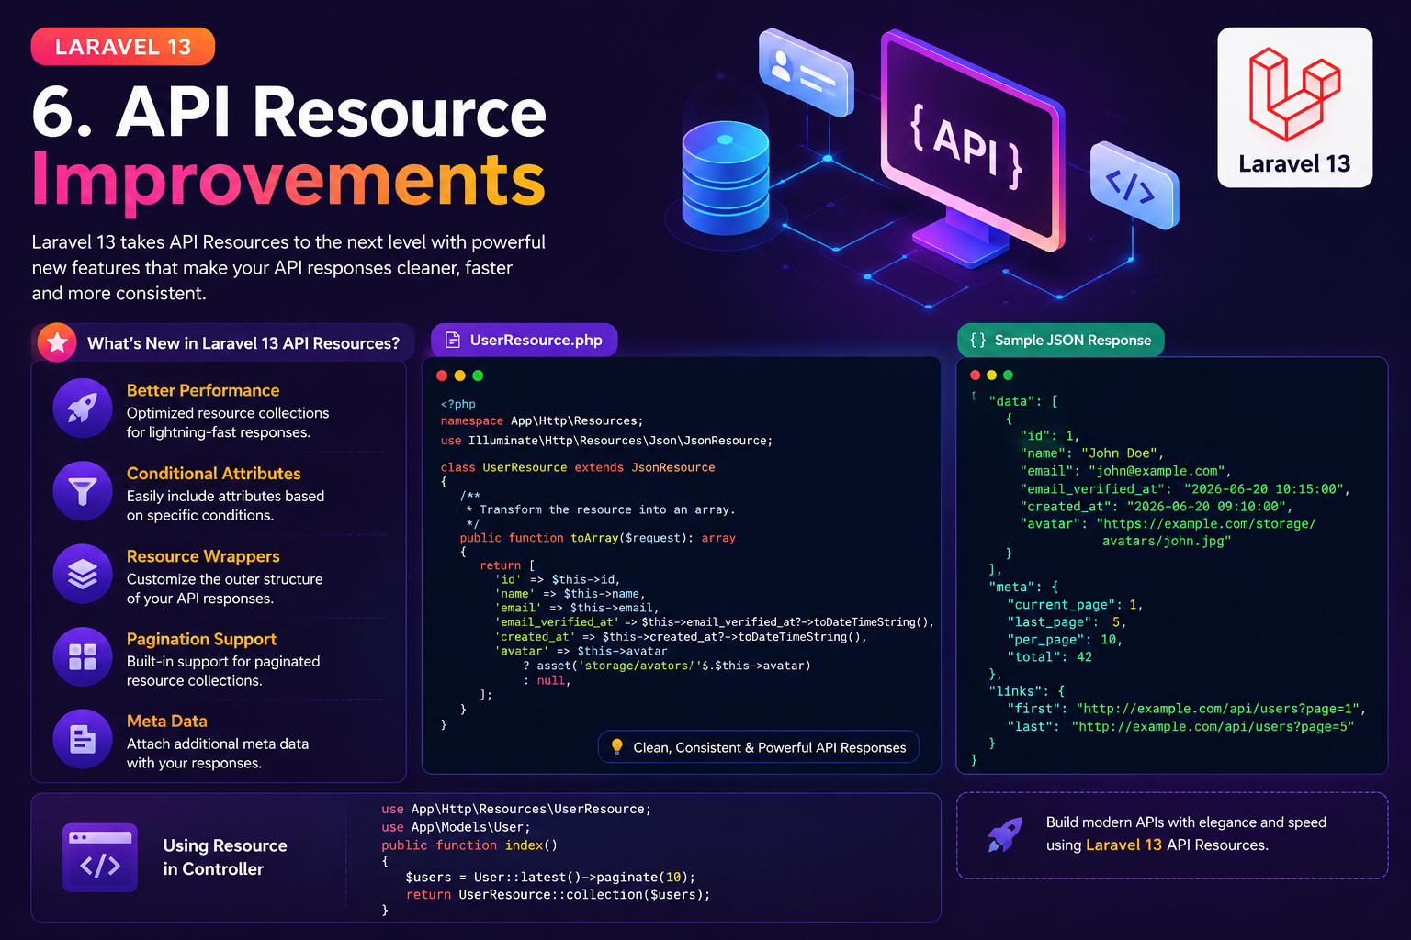Click class UserResource extends JsonResource line
This screenshot has width=1411, height=940.
click(x=578, y=467)
